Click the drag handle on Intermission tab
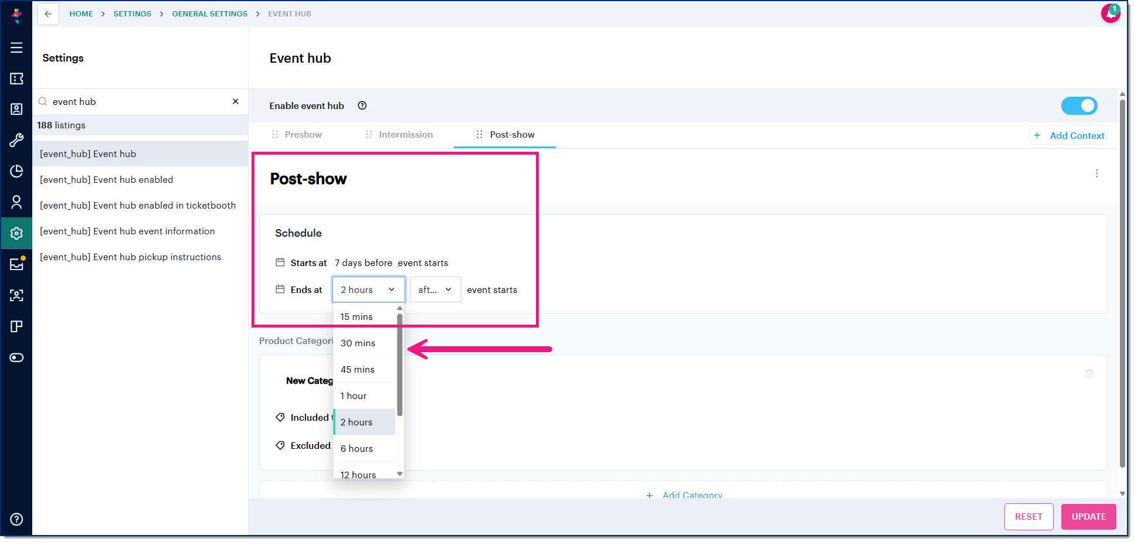This screenshot has width=1134, height=542. click(x=369, y=135)
